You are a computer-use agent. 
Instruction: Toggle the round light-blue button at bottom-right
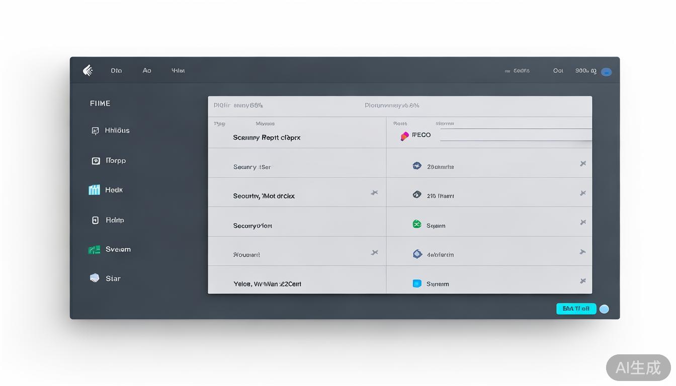tap(604, 309)
